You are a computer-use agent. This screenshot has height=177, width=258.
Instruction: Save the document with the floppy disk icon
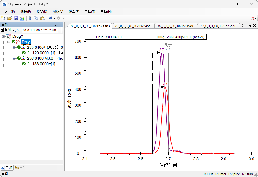[16, 18]
